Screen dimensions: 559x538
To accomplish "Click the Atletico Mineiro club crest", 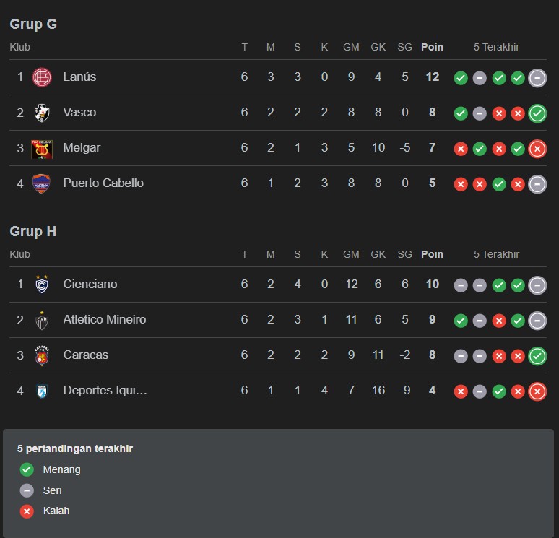I will pos(42,320).
